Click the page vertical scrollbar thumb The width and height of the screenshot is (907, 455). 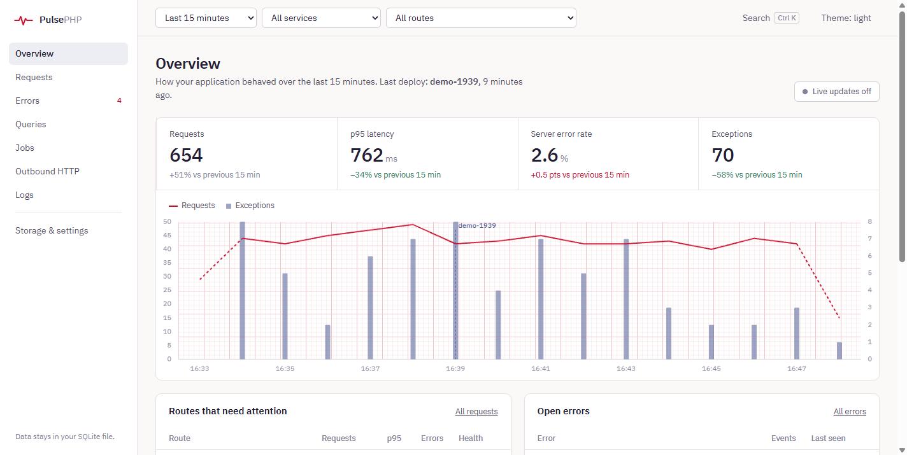[902, 136]
